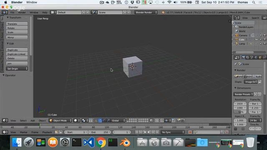This screenshot has height=150, width=267.
Task: Collapse the Transform panel triangle
Action: 8,17
